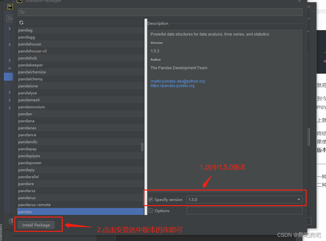
Task: Open the mailto:pandas-dev@python.org link
Action: click(178, 81)
